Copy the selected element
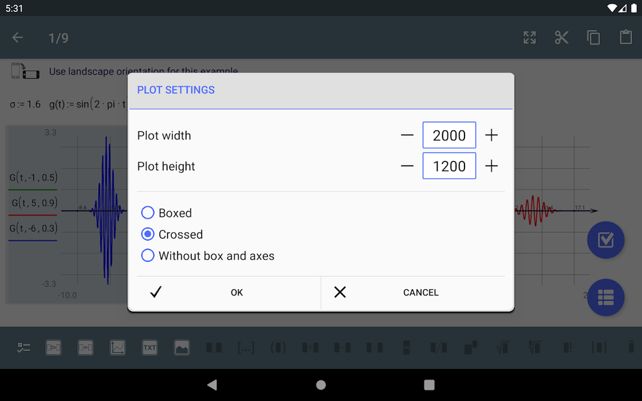This screenshot has width=642, height=401. 593,37
